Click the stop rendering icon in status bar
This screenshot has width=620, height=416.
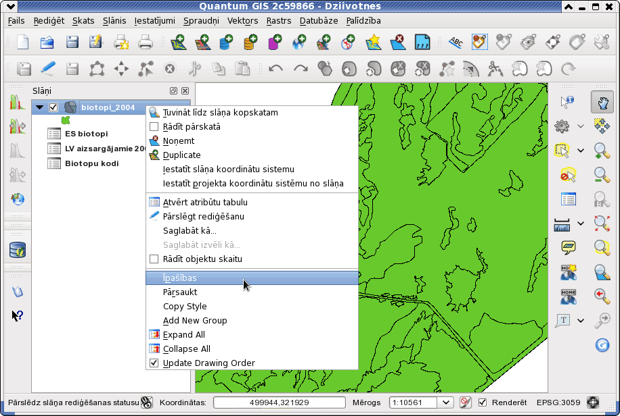tap(466, 402)
